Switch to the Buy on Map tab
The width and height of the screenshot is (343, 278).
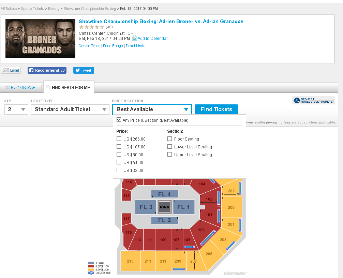click(x=23, y=88)
